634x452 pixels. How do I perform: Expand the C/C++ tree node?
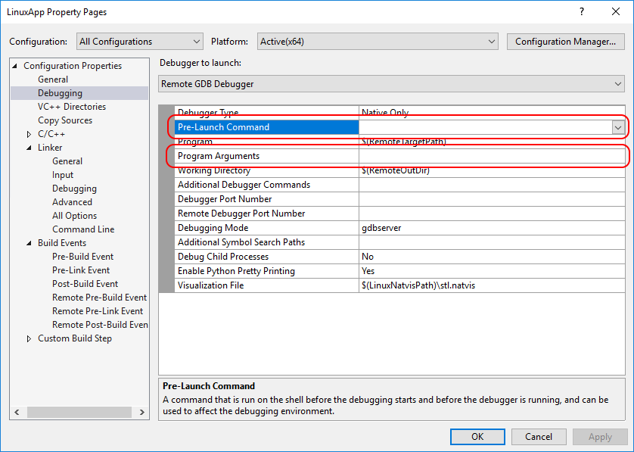(x=30, y=134)
